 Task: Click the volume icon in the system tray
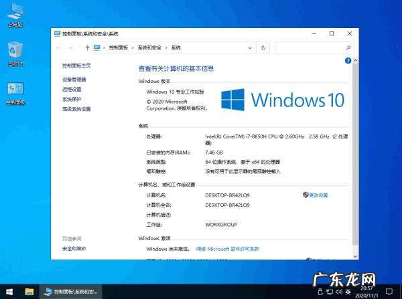pyautogui.click(x=339, y=292)
